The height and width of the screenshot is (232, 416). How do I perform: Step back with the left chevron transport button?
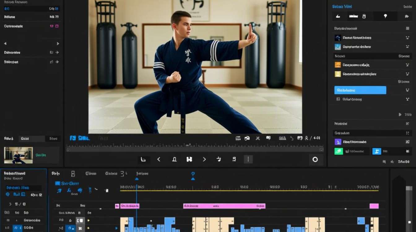pos(159,159)
